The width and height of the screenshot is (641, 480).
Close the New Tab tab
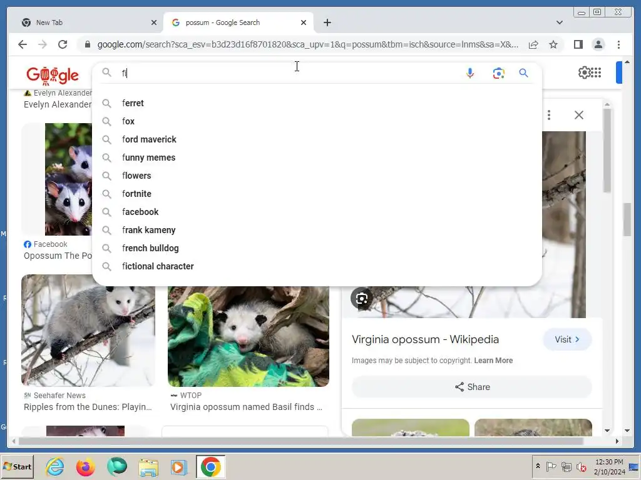point(154,22)
